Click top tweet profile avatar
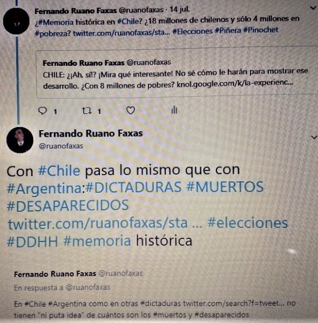318x323 pixels. [x=16, y=21]
